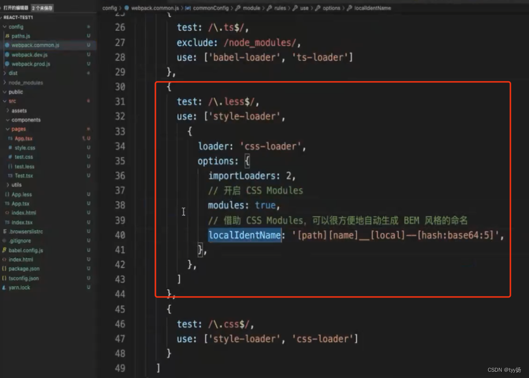
Task: Open the root-level index.tsx file
Action: tap(22, 222)
